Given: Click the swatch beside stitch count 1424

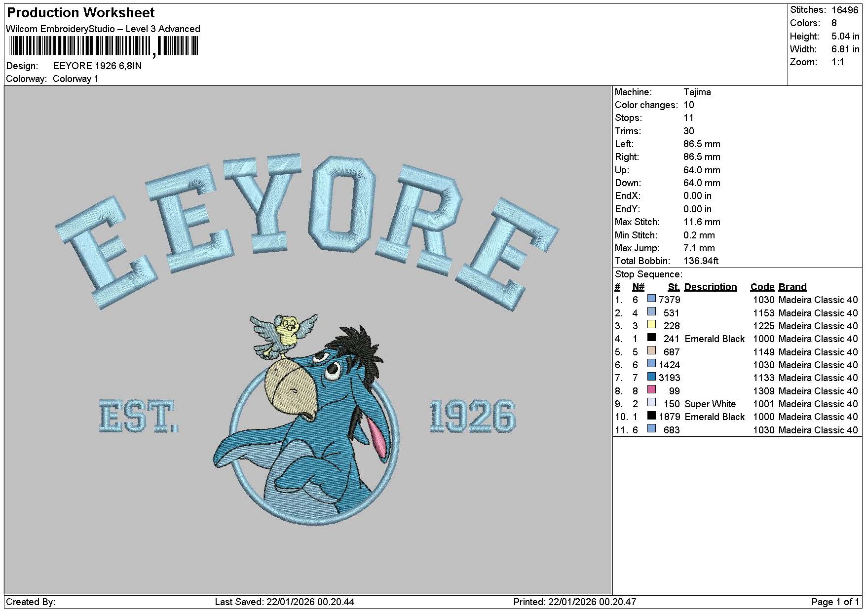Looking at the screenshot, I should pyautogui.click(x=651, y=364).
